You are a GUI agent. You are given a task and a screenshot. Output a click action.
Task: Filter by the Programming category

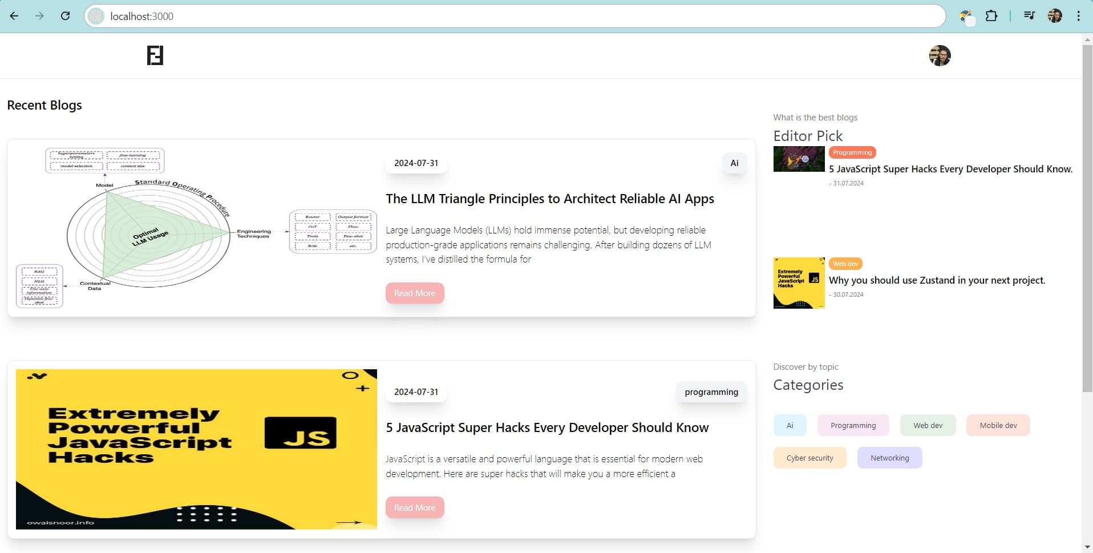click(853, 425)
